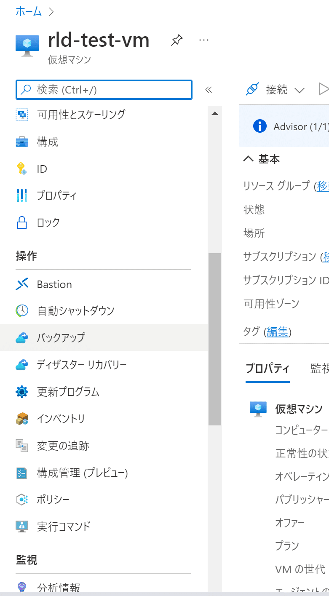Collapse the side menu with double chevron

pyautogui.click(x=208, y=89)
